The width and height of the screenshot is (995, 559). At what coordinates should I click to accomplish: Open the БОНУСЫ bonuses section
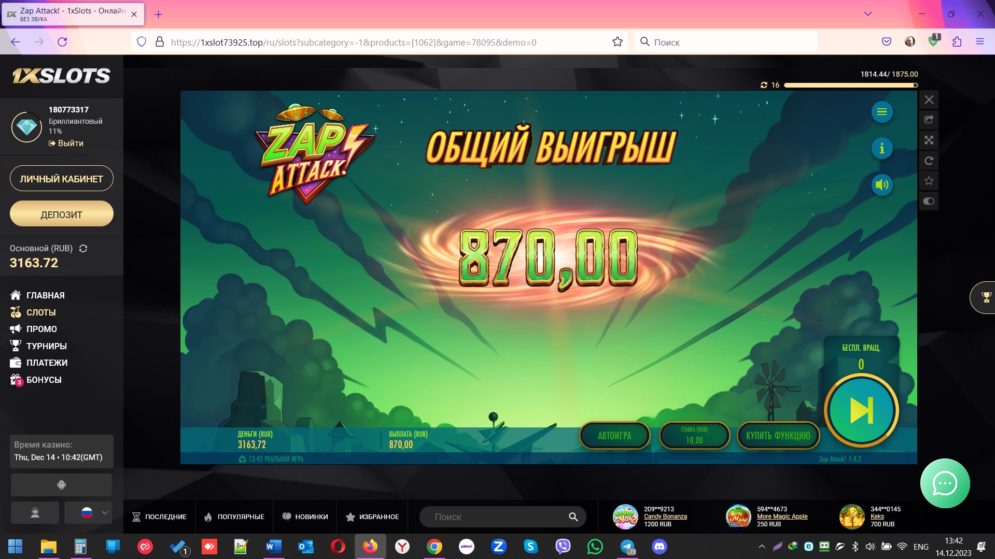tap(35, 380)
